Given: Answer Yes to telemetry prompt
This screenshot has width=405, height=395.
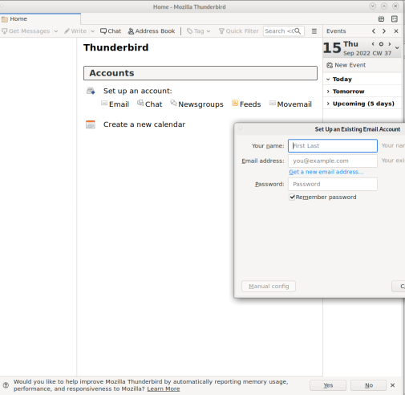Looking at the screenshot, I should pos(328,385).
